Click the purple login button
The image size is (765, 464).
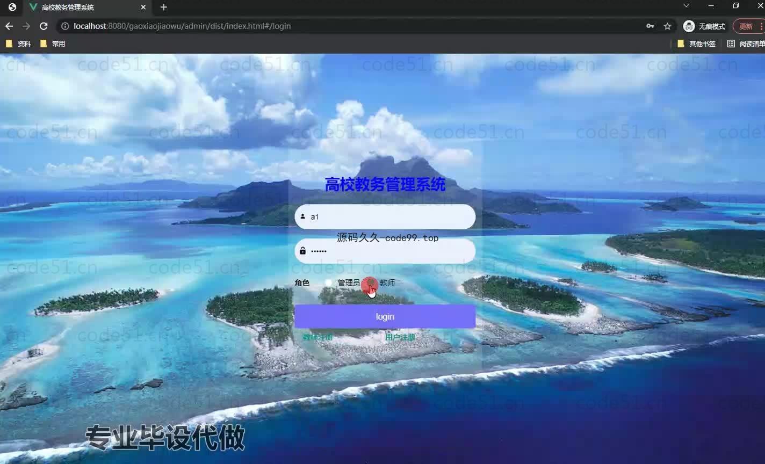tap(385, 316)
